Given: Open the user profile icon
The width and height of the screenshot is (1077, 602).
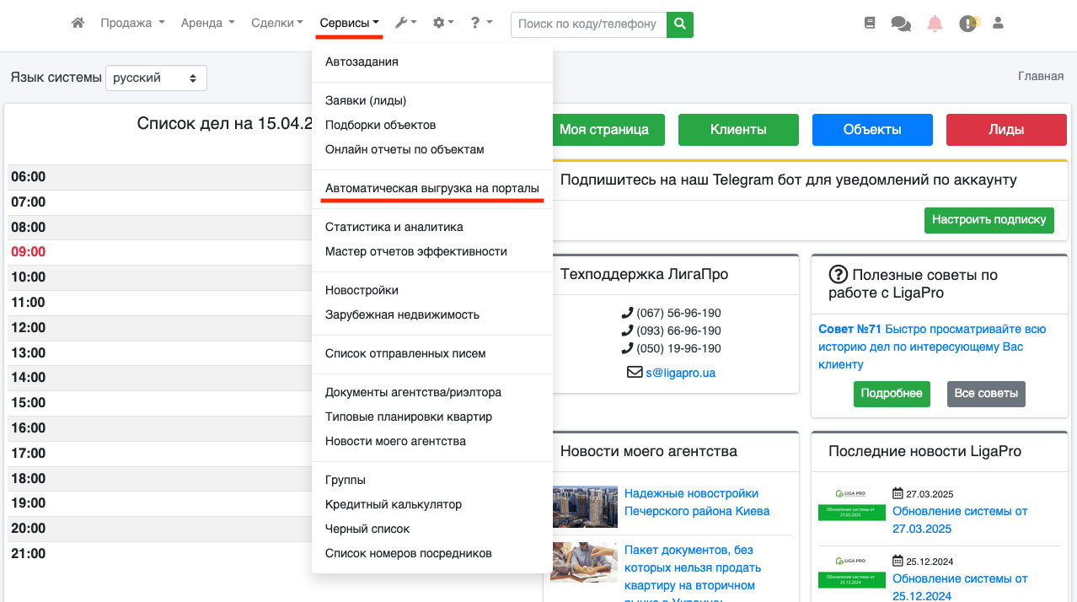Looking at the screenshot, I should click(x=999, y=24).
